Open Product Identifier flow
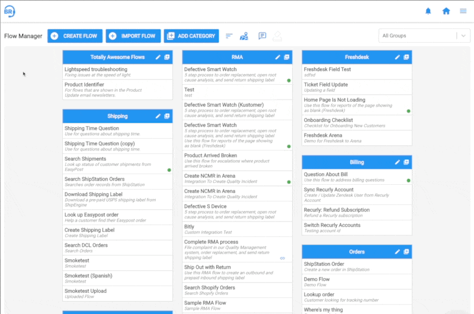This screenshot has width=474, height=314. 117,90
